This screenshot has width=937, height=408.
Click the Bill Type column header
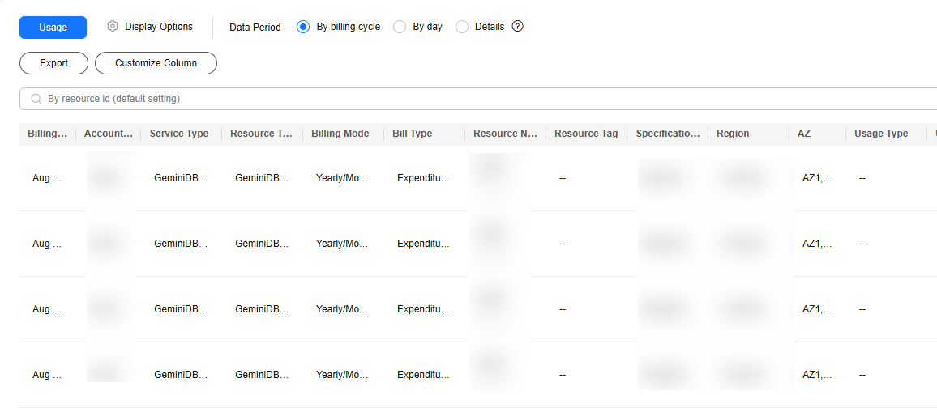point(413,134)
